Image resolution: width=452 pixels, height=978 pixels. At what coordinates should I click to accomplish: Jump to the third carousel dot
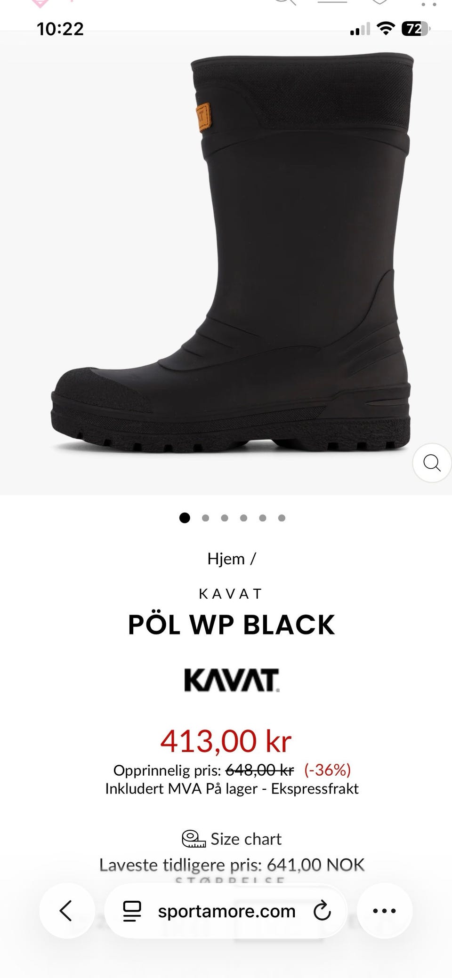[x=225, y=518]
